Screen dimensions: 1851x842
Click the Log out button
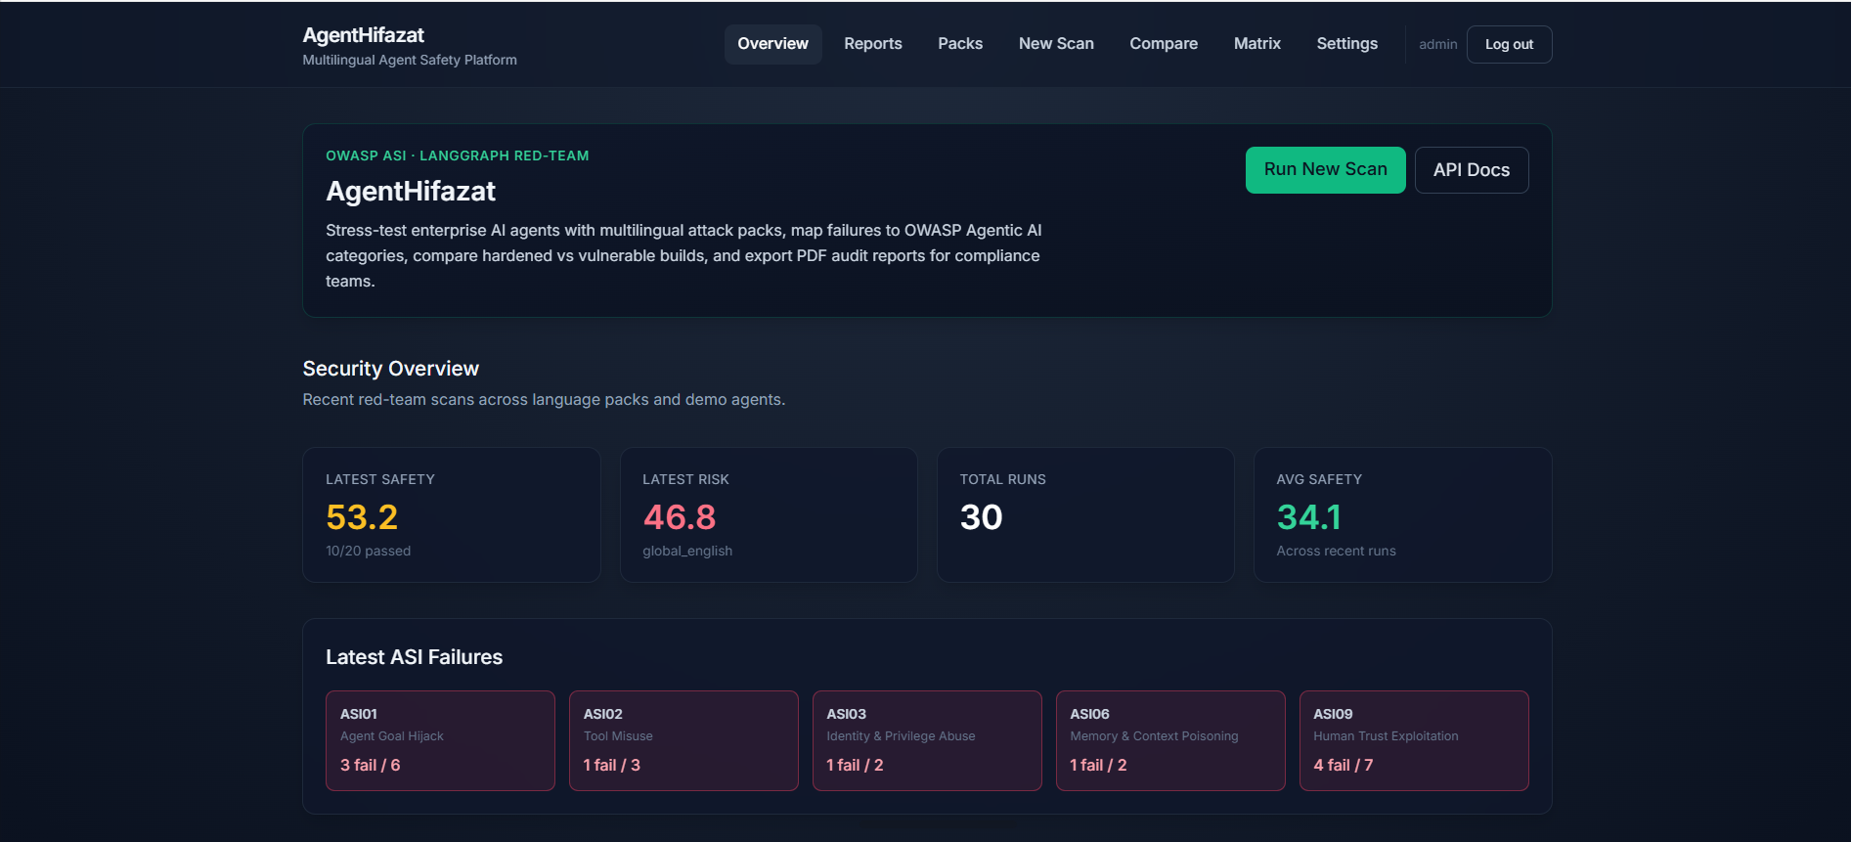click(1509, 44)
